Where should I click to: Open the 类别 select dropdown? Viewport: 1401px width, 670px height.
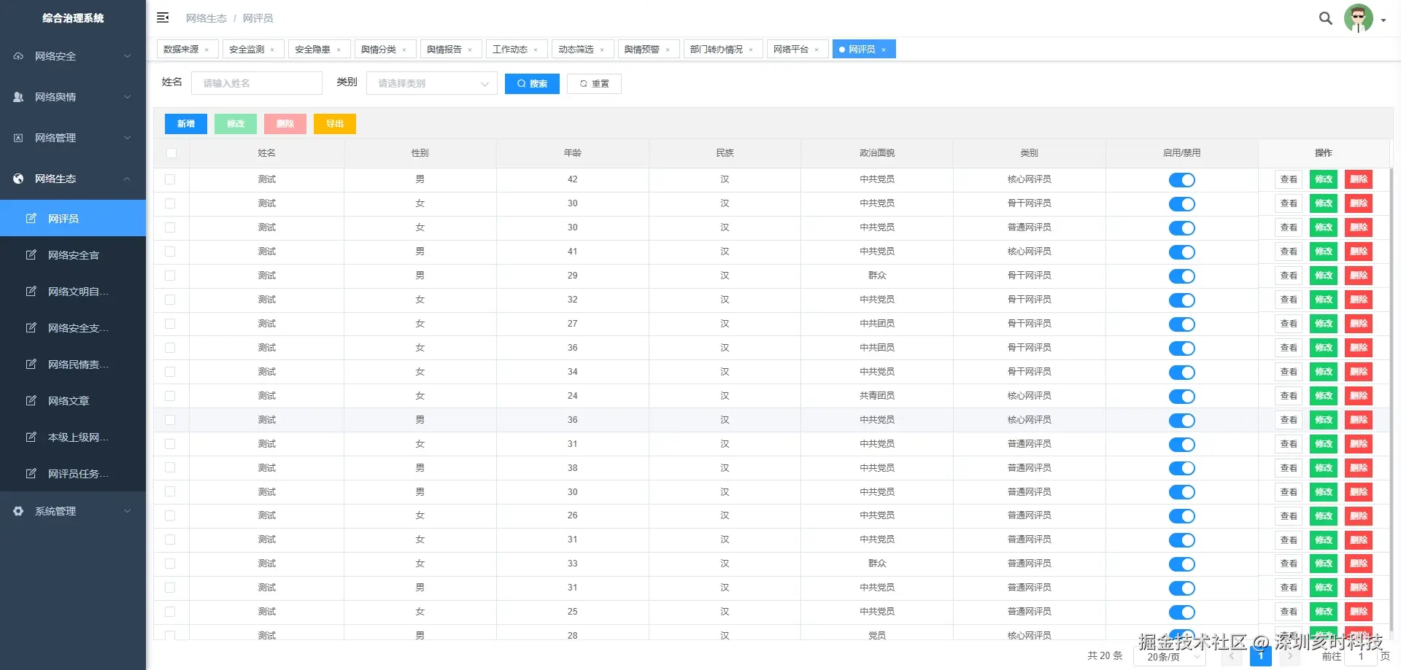point(431,83)
